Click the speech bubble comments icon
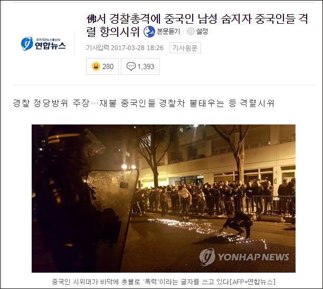Screen dimensions: 323x289 tap(131, 66)
